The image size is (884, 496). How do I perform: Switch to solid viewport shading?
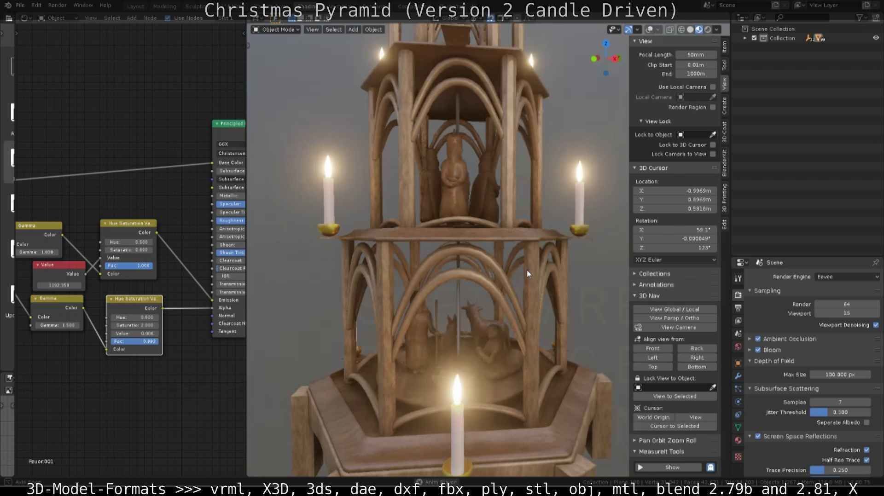(690, 29)
